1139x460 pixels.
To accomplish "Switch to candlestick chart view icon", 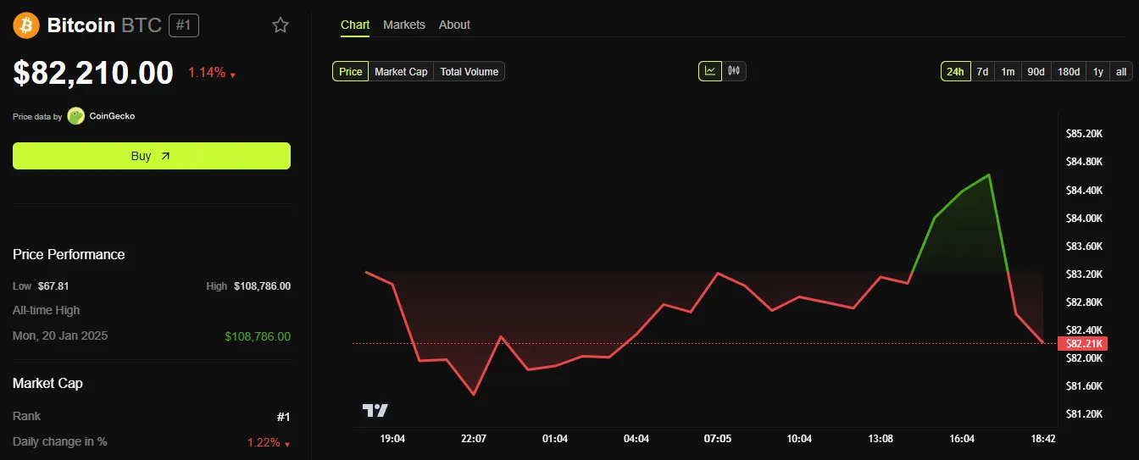I will coord(734,71).
